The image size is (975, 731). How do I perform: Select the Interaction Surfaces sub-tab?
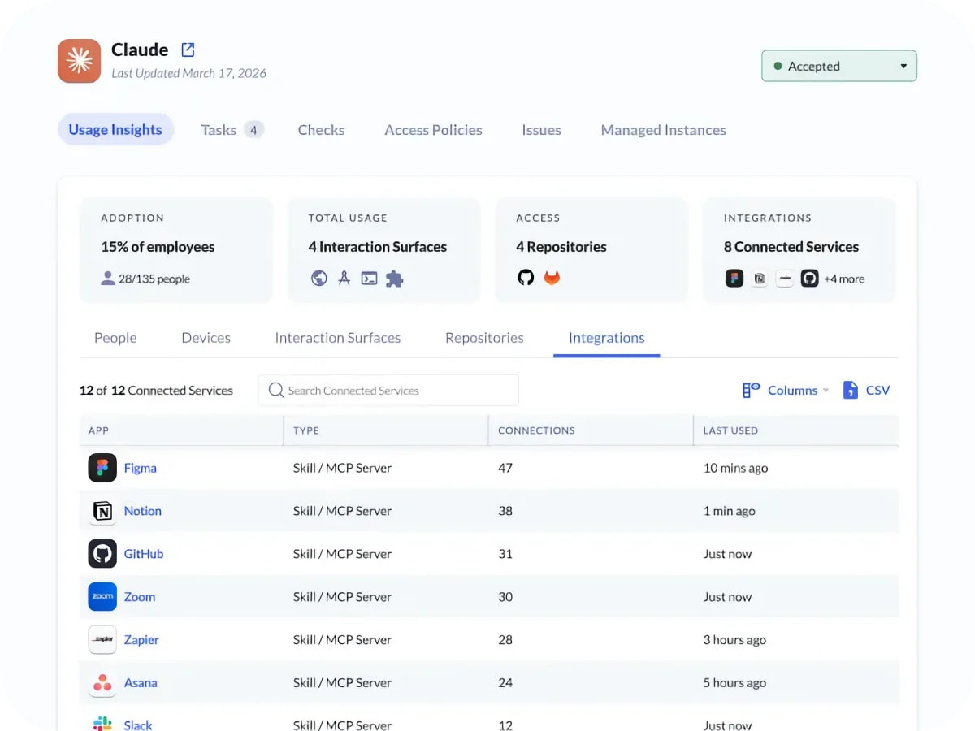tap(338, 338)
